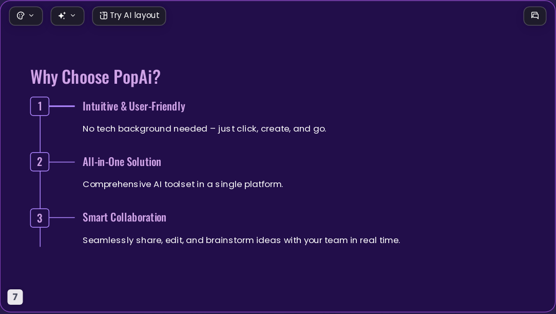The width and height of the screenshot is (556, 314).
Task: Select step number 3 box
Action: [40, 218]
